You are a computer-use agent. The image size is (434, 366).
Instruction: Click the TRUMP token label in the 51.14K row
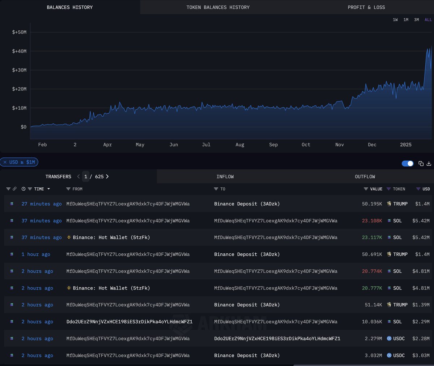click(x=400, y=305)
